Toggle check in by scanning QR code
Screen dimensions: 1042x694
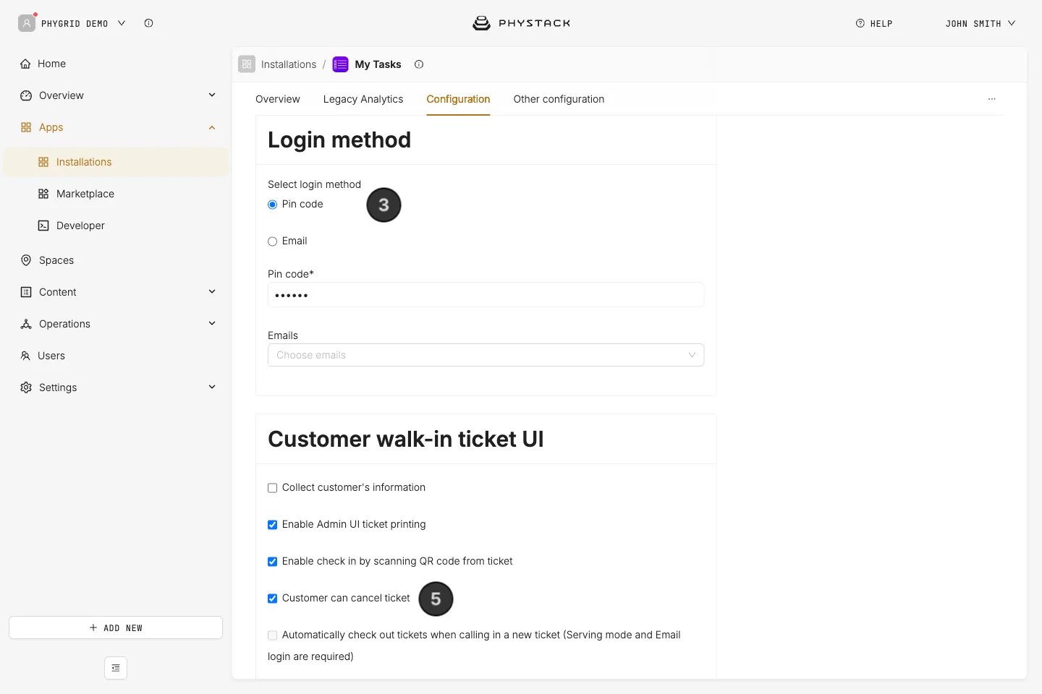tap(273, 562)
